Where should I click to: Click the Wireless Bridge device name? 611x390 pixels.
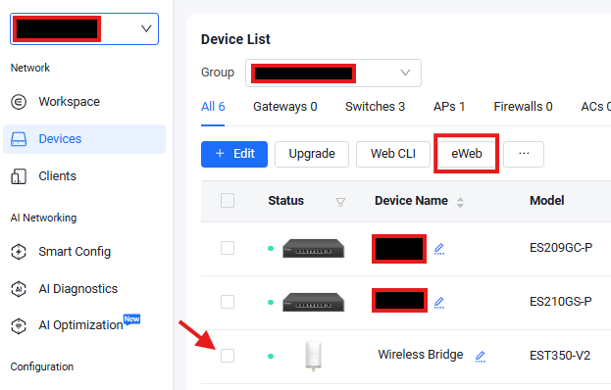pyautogui.click(x=421, y=355)
